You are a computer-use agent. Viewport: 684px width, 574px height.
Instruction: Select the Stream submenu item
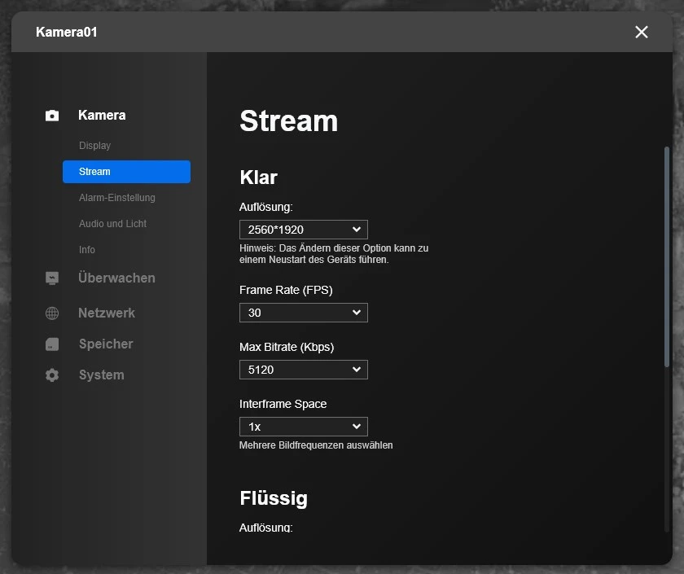[x=126, y=172]
